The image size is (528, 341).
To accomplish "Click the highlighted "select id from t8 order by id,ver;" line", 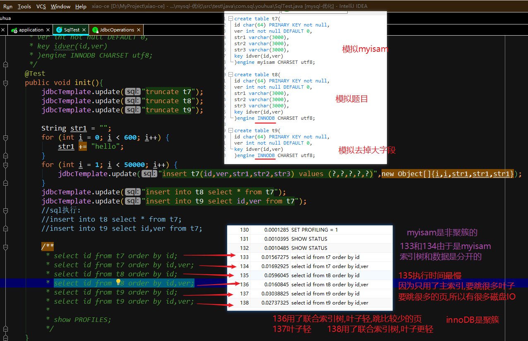I will (x=124, y=283).
